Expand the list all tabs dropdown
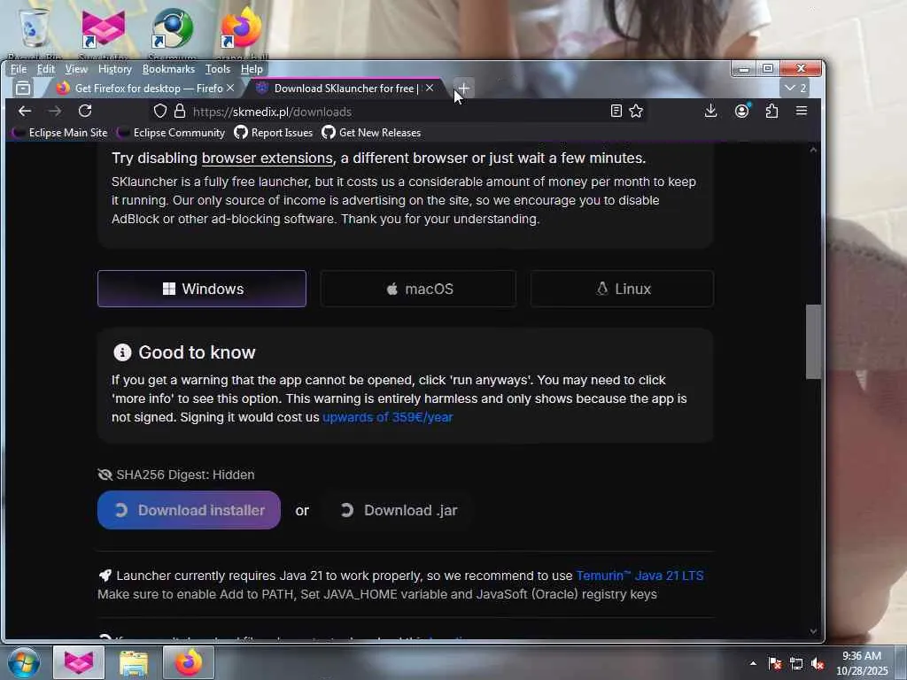Screen dimensions: 907x680 click(x=795, y=88)
